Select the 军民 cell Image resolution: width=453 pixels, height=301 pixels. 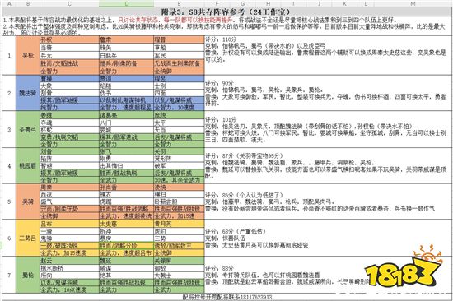point(179,55)
